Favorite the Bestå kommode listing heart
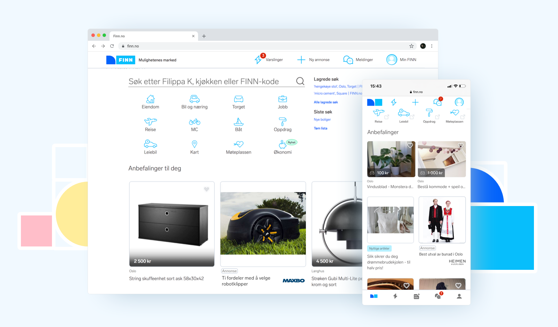The height and width of the screenshot is (327, 558). point(461,146)
